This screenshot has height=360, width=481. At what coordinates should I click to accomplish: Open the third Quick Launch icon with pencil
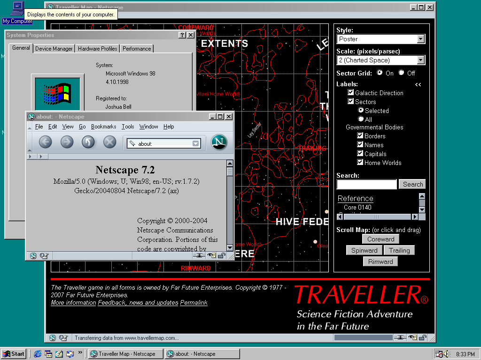59,354
